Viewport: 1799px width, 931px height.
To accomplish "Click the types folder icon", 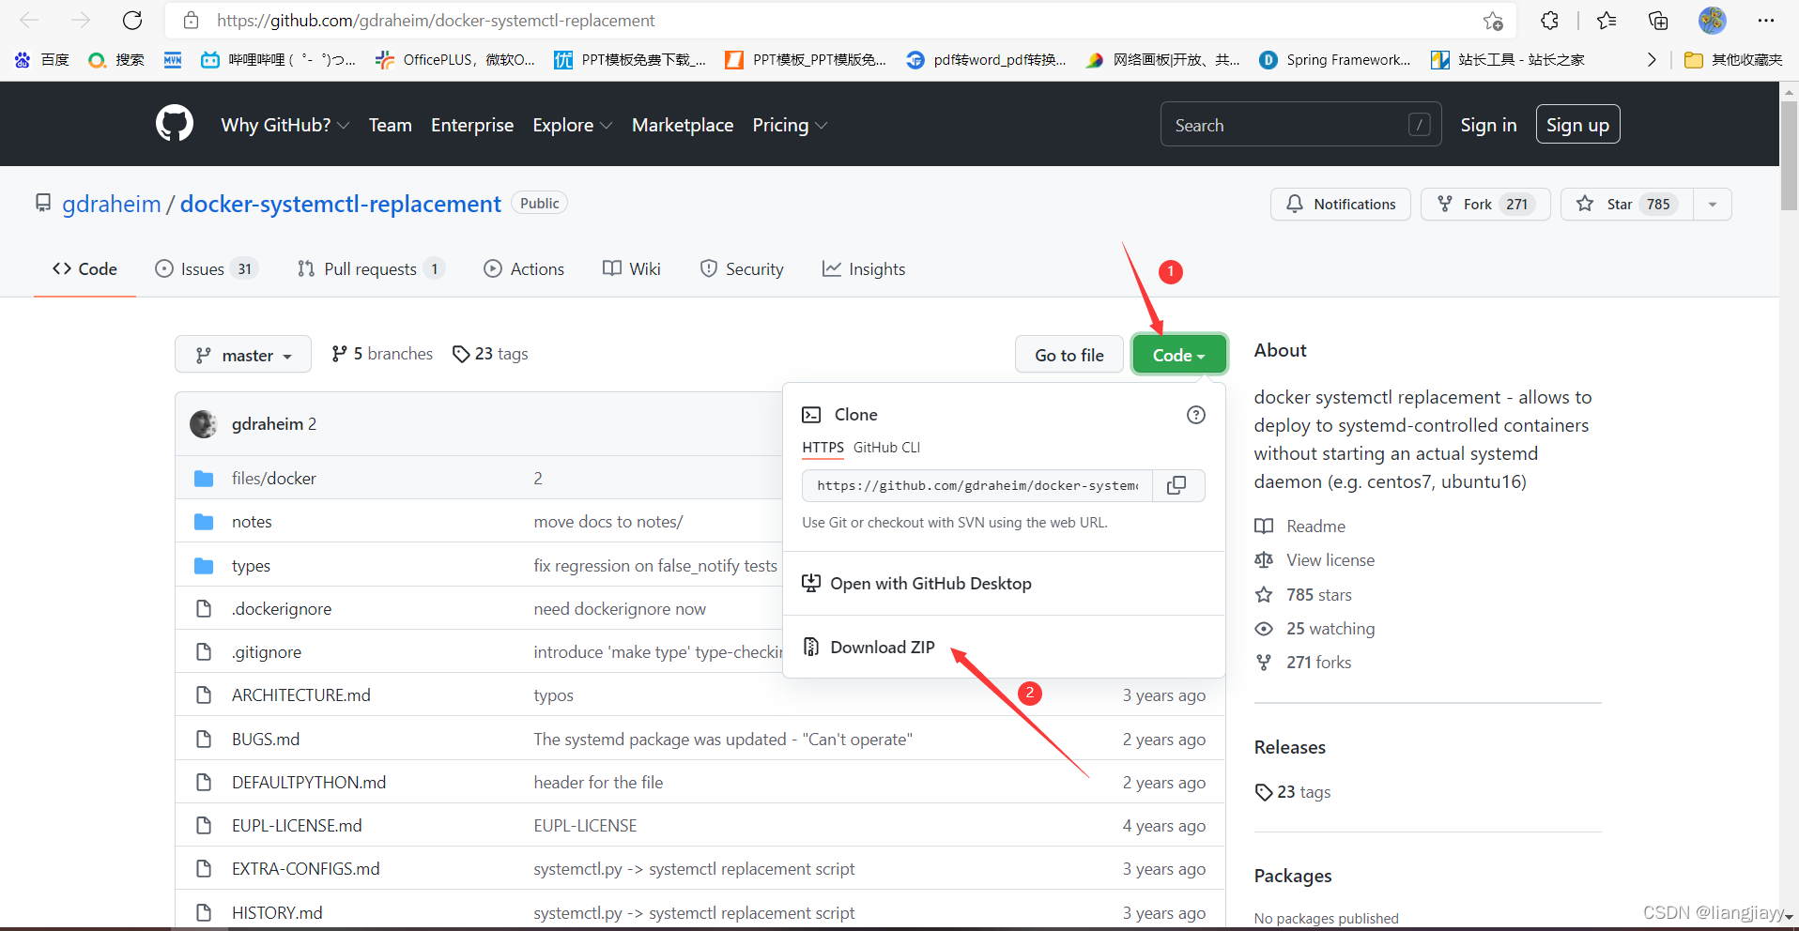I will coord(204,566).
